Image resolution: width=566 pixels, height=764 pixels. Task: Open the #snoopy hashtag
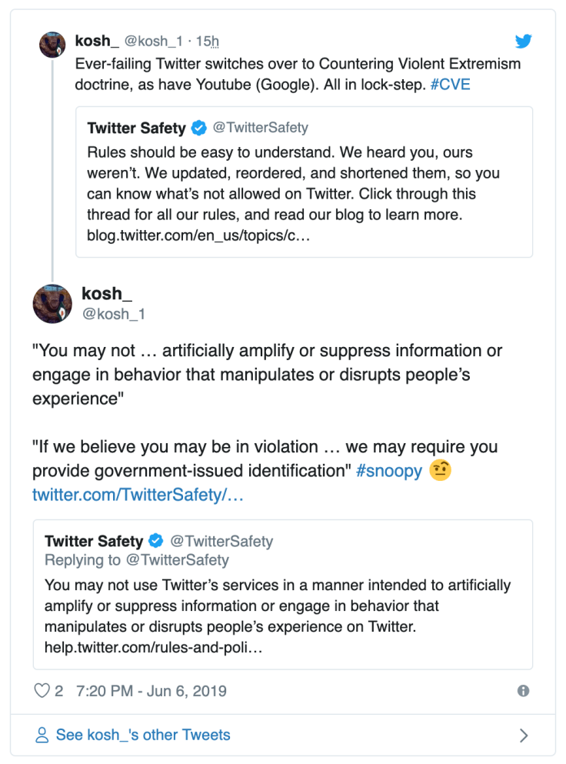[x=391, y=470]
